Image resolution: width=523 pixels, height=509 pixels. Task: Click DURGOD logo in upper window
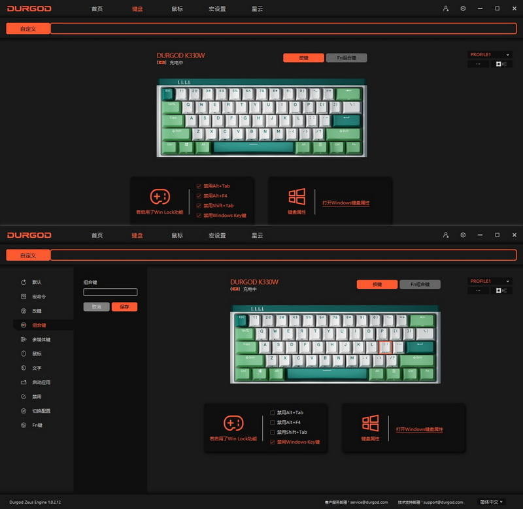(29, 8)
